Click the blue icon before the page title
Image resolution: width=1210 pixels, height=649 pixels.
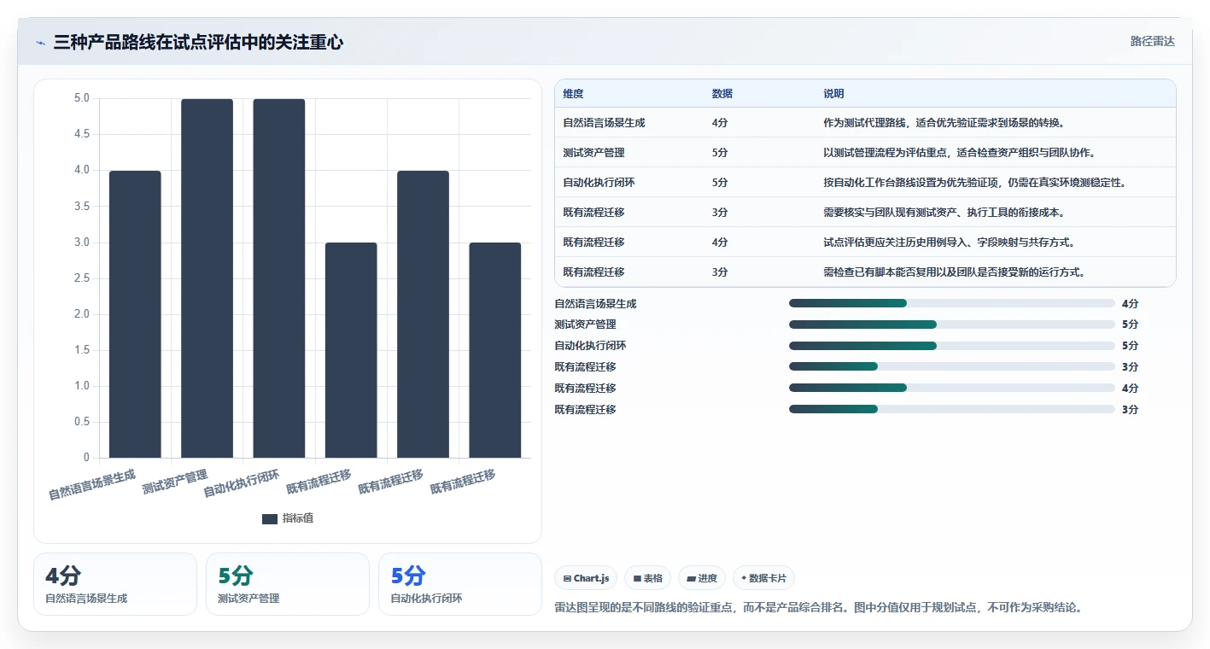tap(41, 43)
